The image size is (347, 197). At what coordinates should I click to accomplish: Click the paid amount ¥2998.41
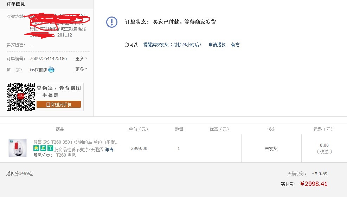point(314,184)
